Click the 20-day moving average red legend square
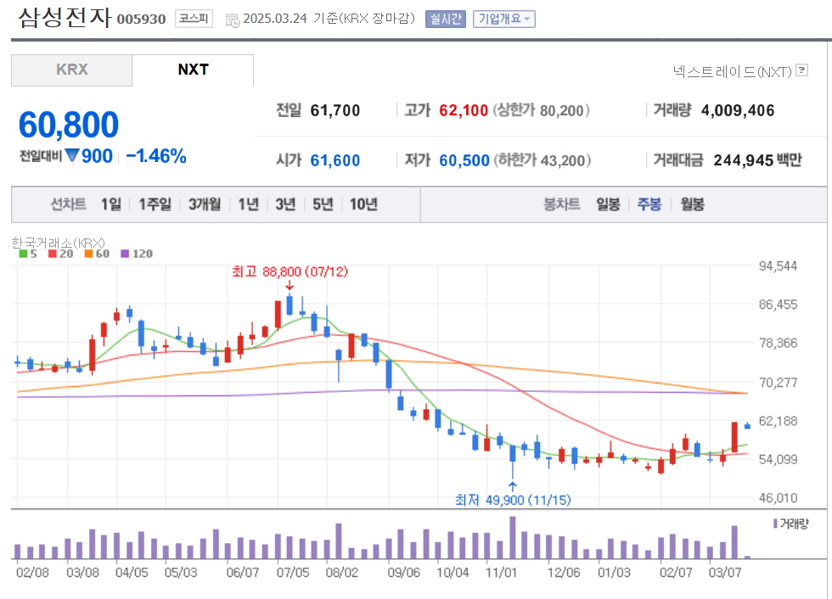The image size is (832, 599). tap(53, 254)
